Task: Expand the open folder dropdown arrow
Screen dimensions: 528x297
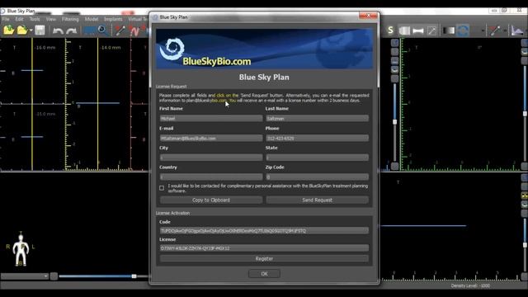Action: coord(31,31)
